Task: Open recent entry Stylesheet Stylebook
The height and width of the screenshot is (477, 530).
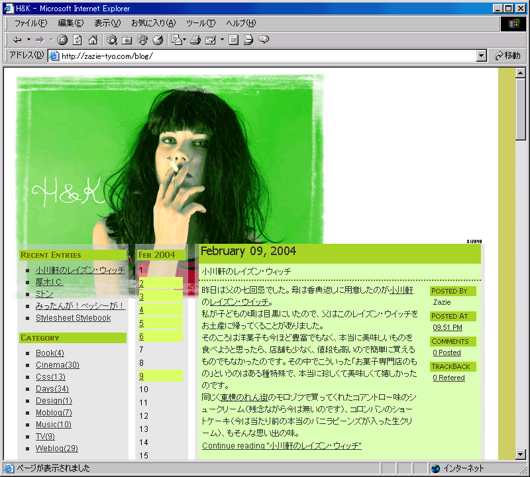Action: (74, 318)
